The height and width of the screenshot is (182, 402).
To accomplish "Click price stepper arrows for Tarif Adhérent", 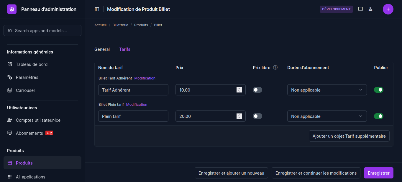I will (239, 90).
